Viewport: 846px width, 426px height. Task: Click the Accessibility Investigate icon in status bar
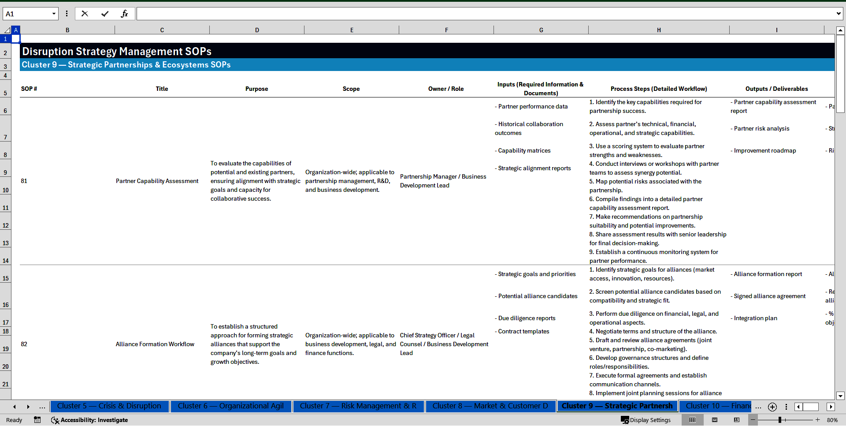click(x=55, y=420)
